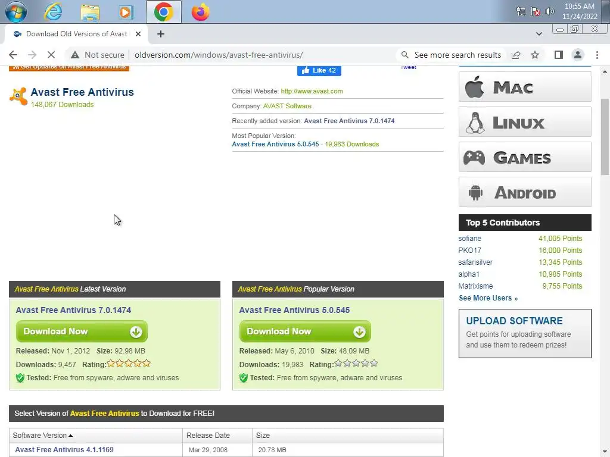Open Windows Explorer folder icon in taskbar

[x=90, y=12]
